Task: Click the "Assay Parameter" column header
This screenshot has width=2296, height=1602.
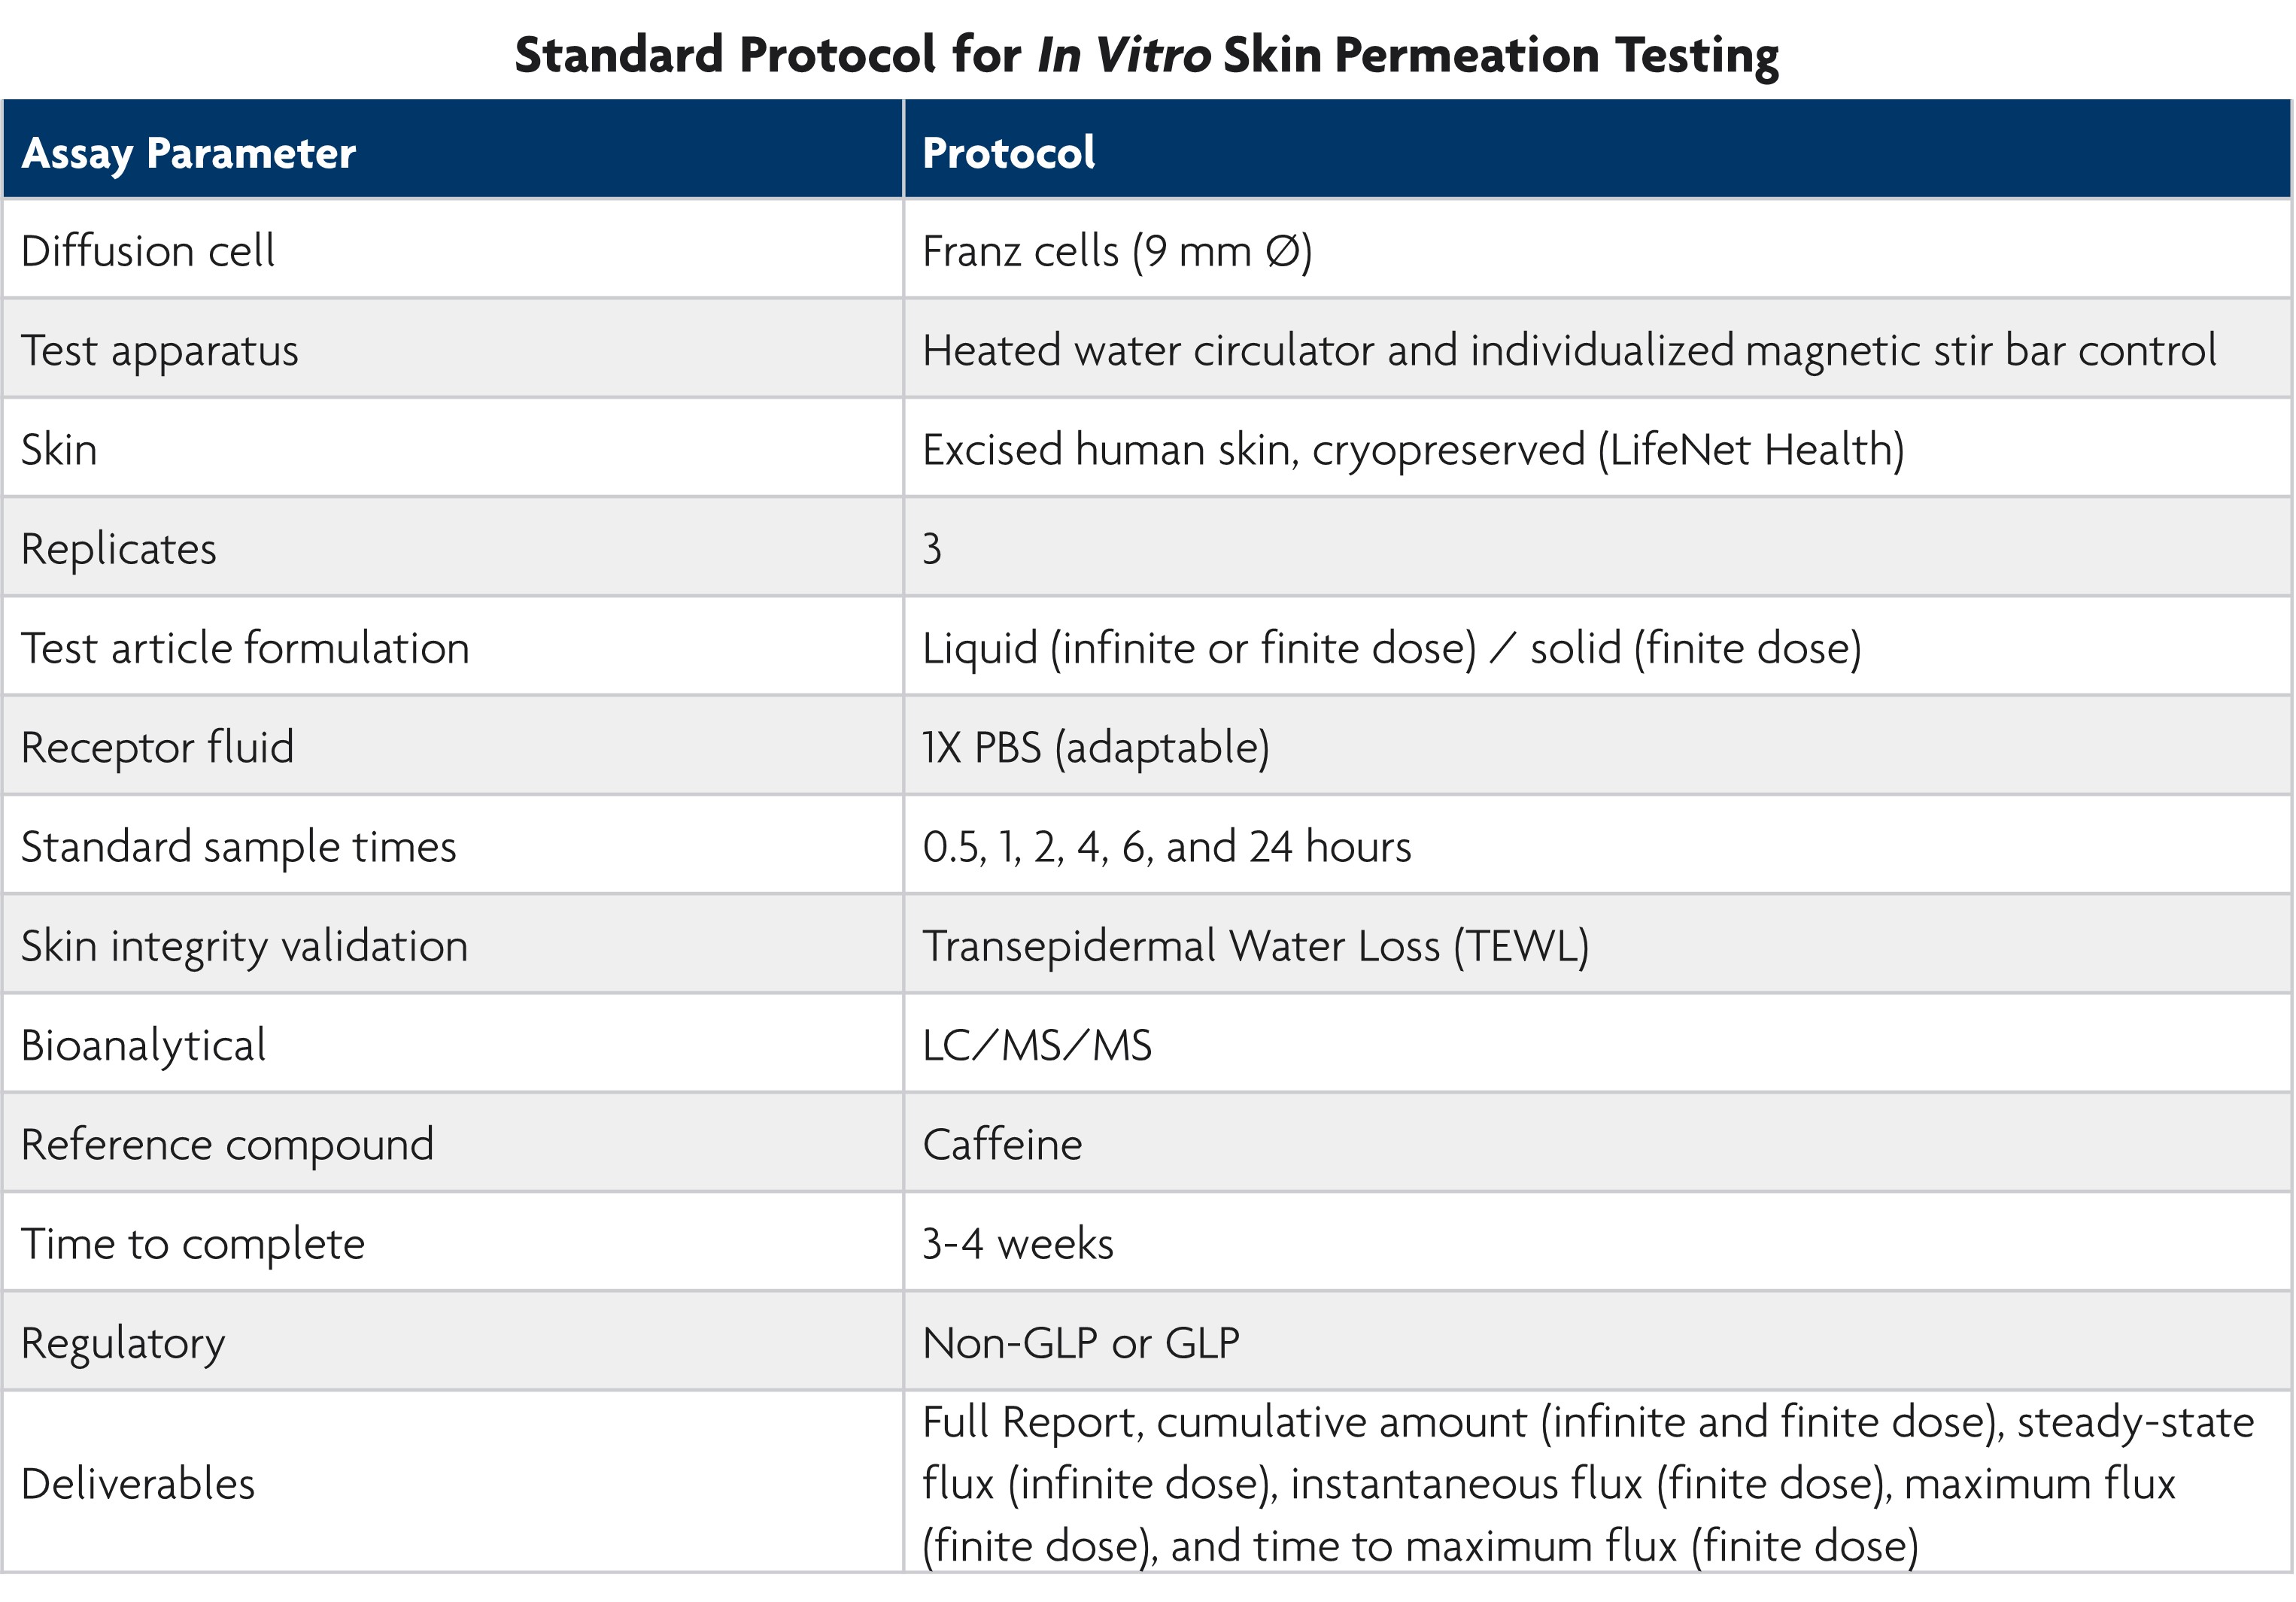Action: pos(188,153)
